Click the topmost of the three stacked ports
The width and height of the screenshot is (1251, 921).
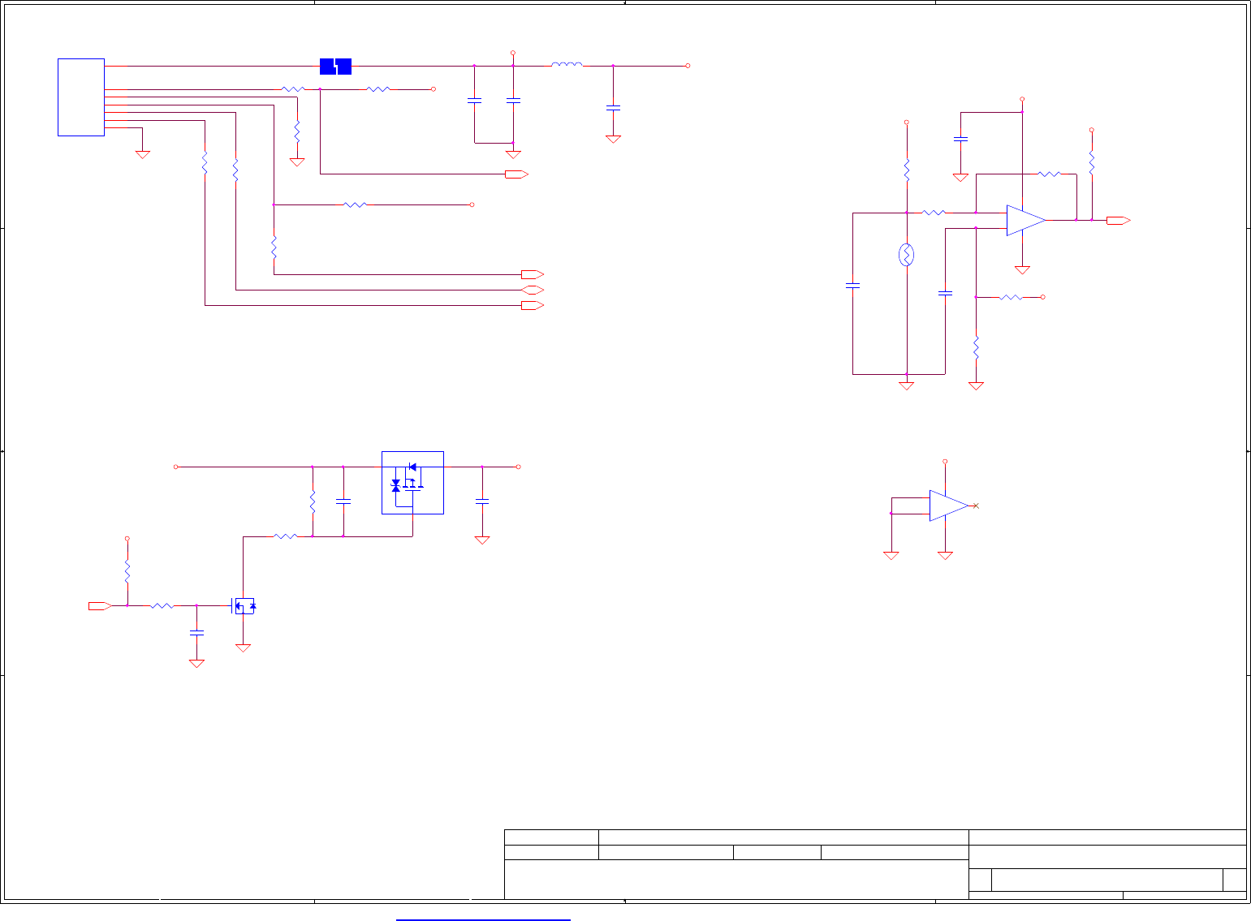tap(533, 274)
